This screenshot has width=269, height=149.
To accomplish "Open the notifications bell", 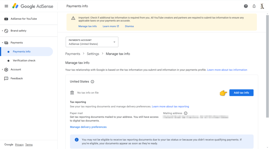I will (254, 6).
